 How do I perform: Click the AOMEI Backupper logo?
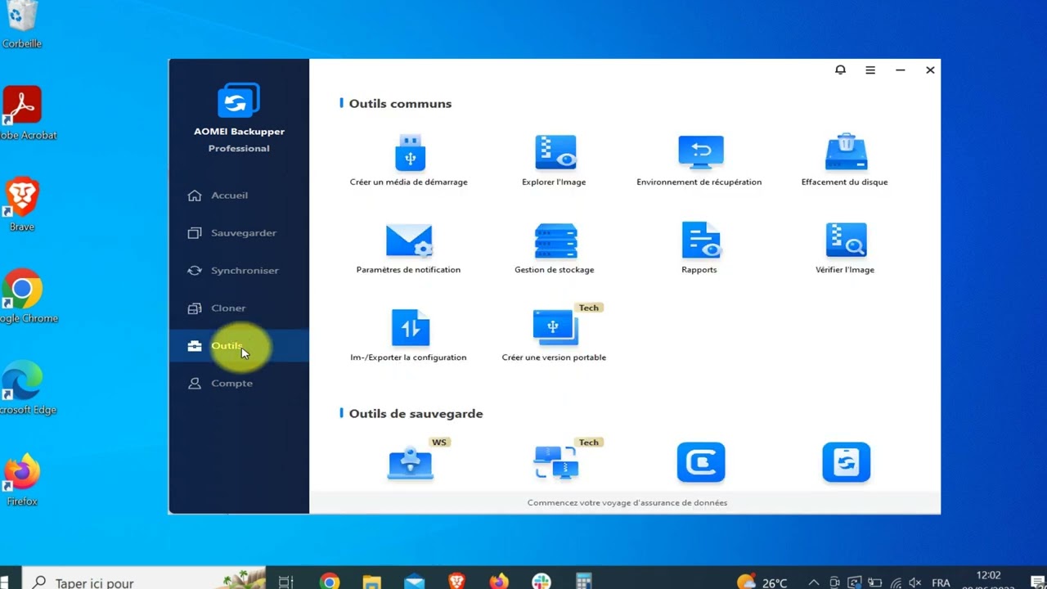239,101
